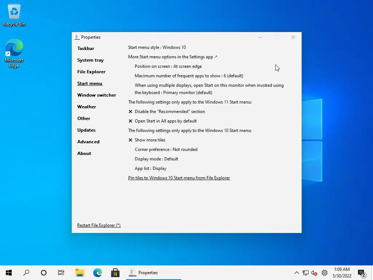Switch to Advanced section

coord(88,142)
